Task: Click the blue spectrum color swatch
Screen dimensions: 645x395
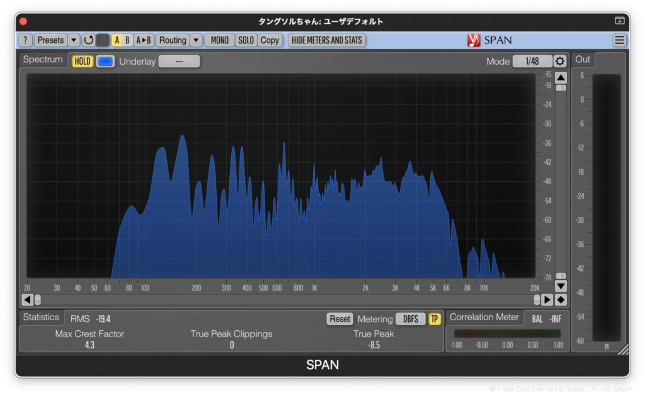Action: 105,61
